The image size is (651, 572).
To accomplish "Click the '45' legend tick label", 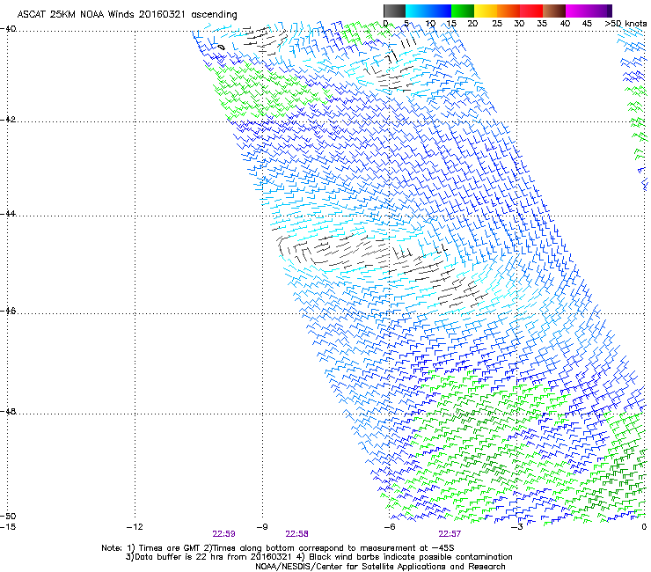I will pyautogui.click(x=587, y=24).
